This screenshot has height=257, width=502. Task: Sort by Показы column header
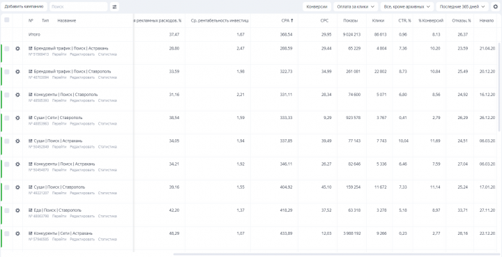(x=351, y=20)
